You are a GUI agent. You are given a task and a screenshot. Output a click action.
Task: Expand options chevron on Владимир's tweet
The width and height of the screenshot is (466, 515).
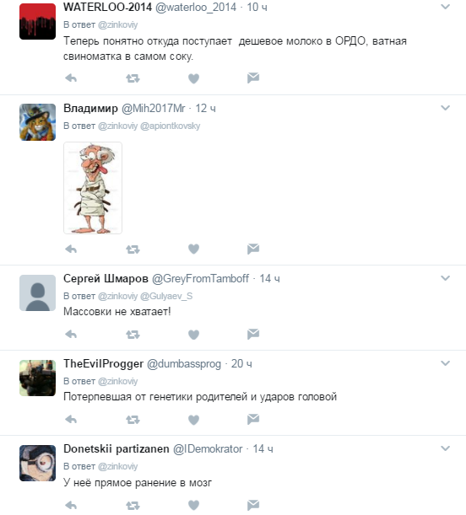pos(445,108)
